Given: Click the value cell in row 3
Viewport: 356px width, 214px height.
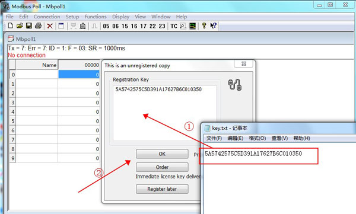Looking at the screenshot, I should click(x=79, y=103).
